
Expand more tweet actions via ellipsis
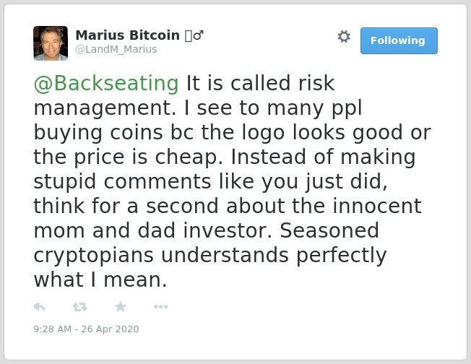pyautogui.click(x=160, y=307)
